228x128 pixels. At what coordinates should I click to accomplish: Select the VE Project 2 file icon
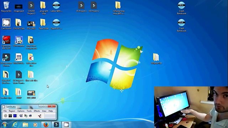pos(94,7)
